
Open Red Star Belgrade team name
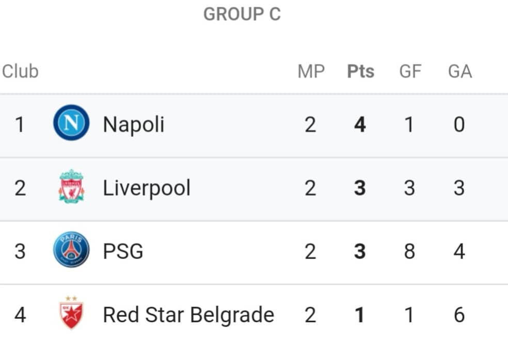[x=188, y=315]
